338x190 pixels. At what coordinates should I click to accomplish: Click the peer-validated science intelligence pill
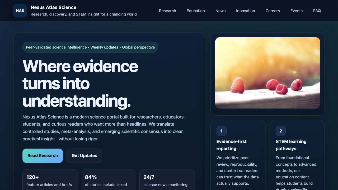click(90, 47)
